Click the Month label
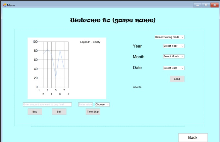 [x=139, y=57]
